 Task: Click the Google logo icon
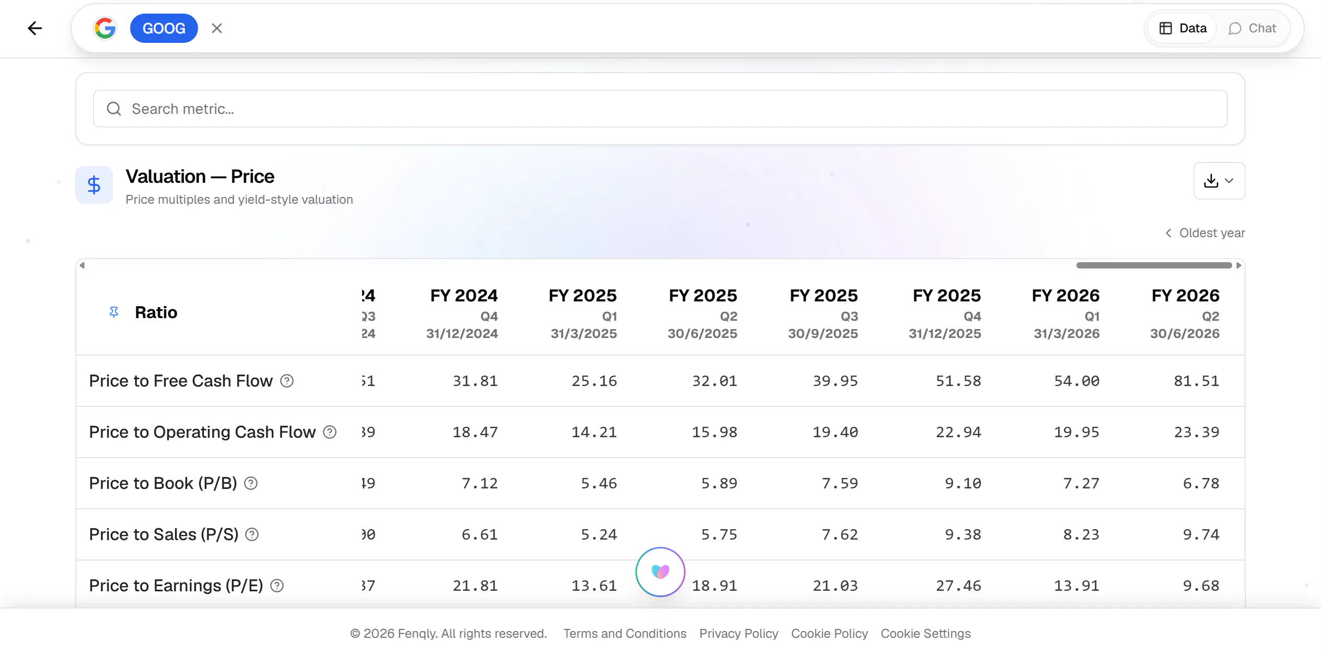(105, 28)
